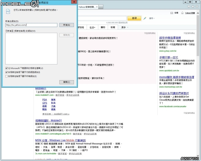Click the 新增(A) add button
This screenshot has width=201, height=161.
[67, 25]
